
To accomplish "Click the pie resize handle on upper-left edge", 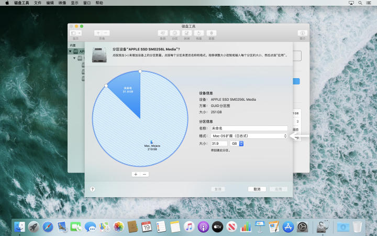I will pyautogui.click(x=106, y=85).
